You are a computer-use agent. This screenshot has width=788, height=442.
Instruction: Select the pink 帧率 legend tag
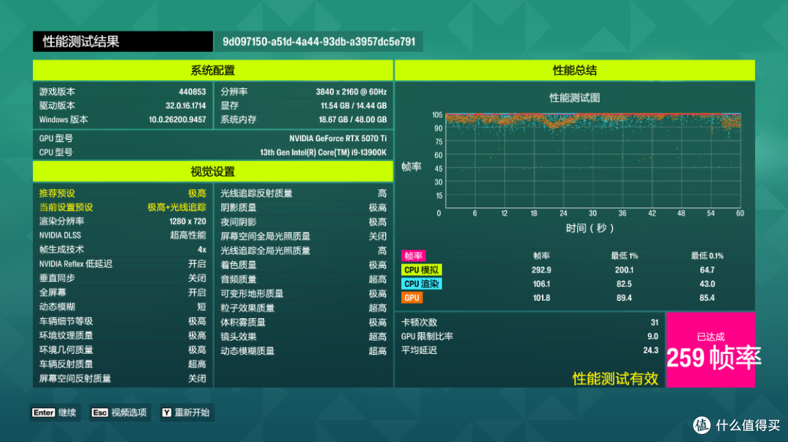coord(413,256)
